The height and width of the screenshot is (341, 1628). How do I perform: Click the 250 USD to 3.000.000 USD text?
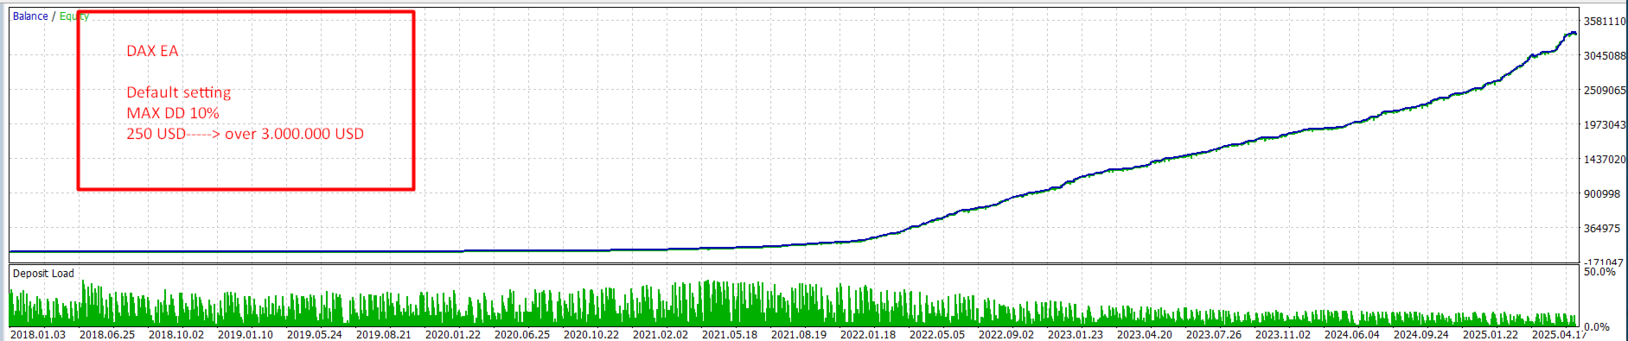tap(246, 134)
